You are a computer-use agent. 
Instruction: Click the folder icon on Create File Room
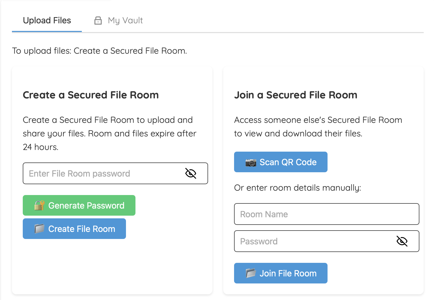click(39, 229)
